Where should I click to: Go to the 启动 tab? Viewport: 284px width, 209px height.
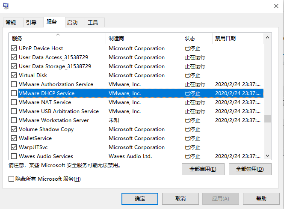pyautogui.click(x=72, y=23)
